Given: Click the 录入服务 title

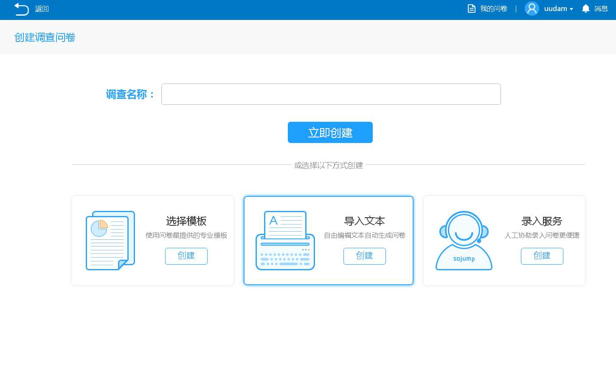Looking at the screenshot, I should tap(542, 221).
